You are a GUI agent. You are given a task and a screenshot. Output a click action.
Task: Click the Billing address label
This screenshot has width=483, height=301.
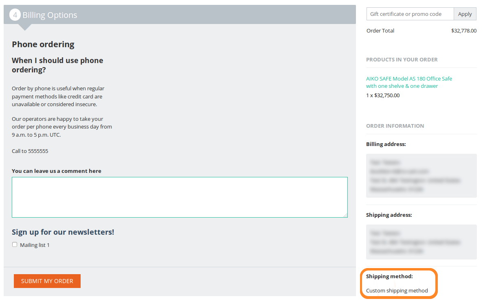[x=386, y=144]
